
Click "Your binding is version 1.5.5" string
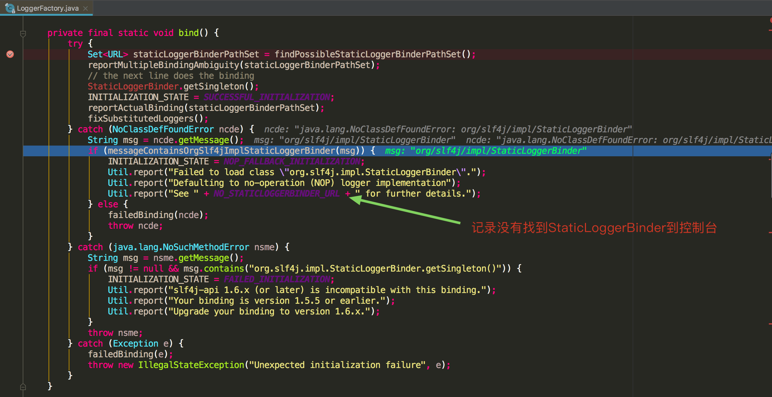(277, 301)
